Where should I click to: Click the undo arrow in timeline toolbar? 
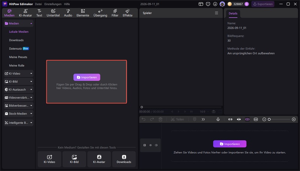pos(144,119)
